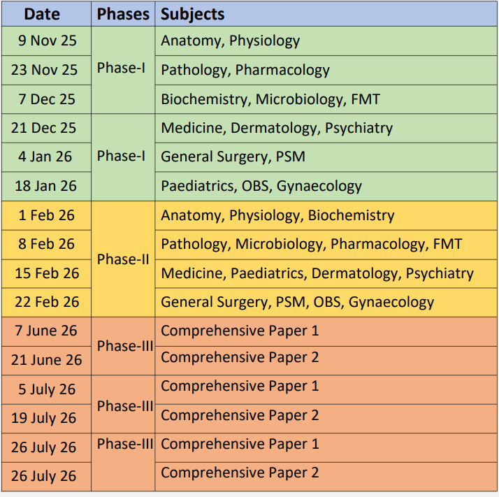Click Pathology, Microbiology, Pharmacology, FMT cell

pyautogui.click(x=311, y=245)
